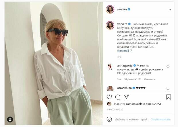
Task: Focus the Добавьте комментарий input field
Action: [x=132, y=119]
